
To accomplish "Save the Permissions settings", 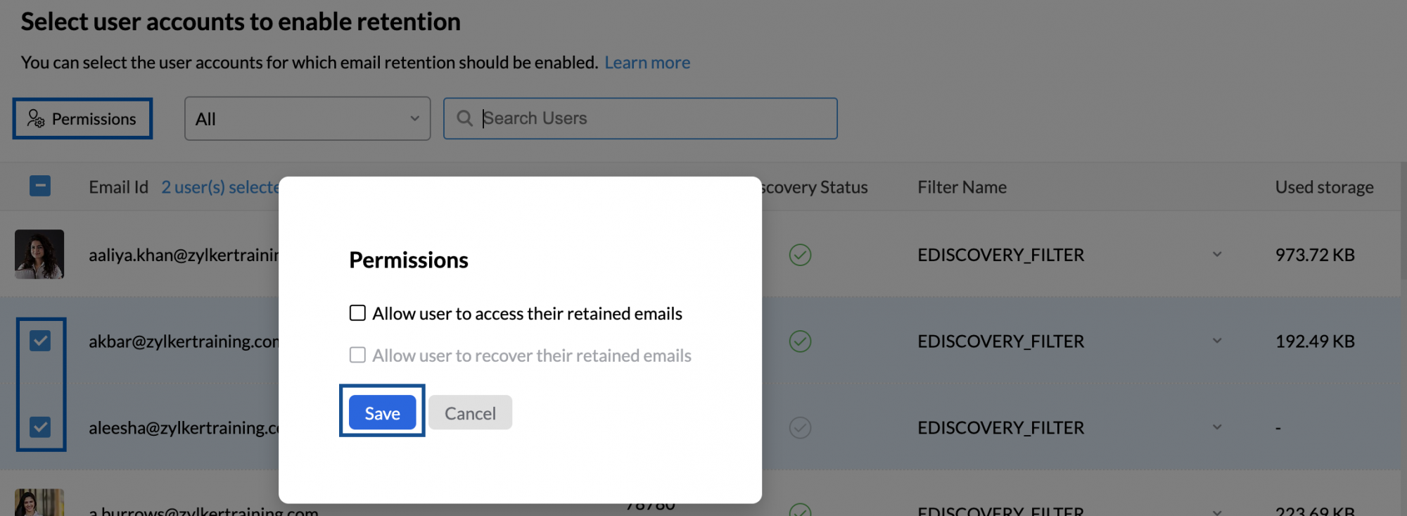I will 382,413.
